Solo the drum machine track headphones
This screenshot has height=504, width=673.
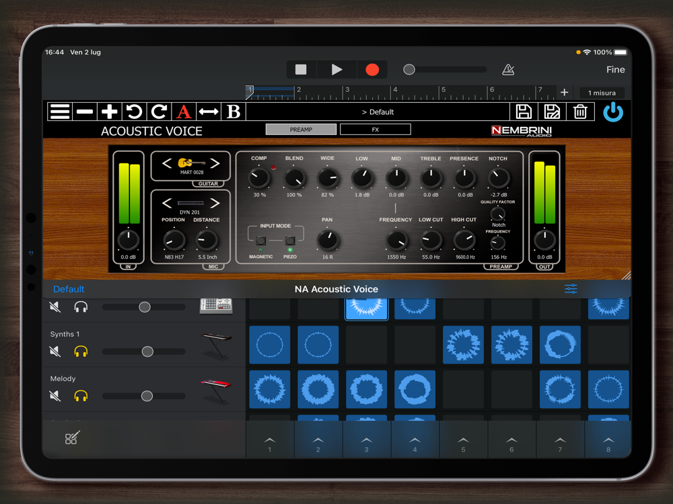point(81,307)
